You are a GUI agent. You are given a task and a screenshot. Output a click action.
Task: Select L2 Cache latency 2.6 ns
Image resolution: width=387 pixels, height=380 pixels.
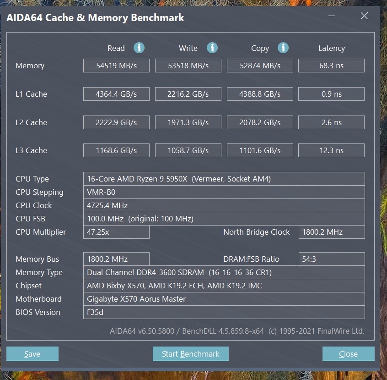coord(331,122)
